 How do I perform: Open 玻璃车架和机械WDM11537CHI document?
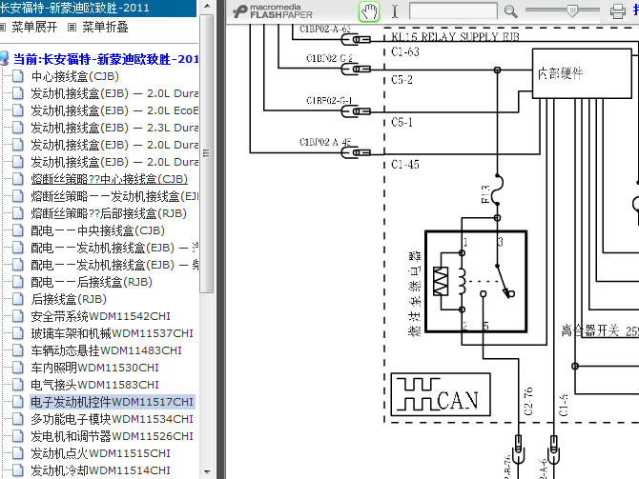[x=113, y=333]
